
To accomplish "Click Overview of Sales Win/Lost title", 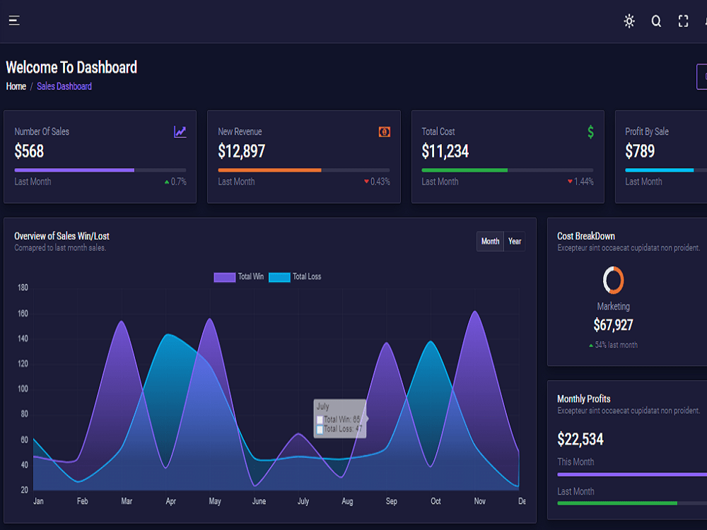I will click(x=62, y=236).
